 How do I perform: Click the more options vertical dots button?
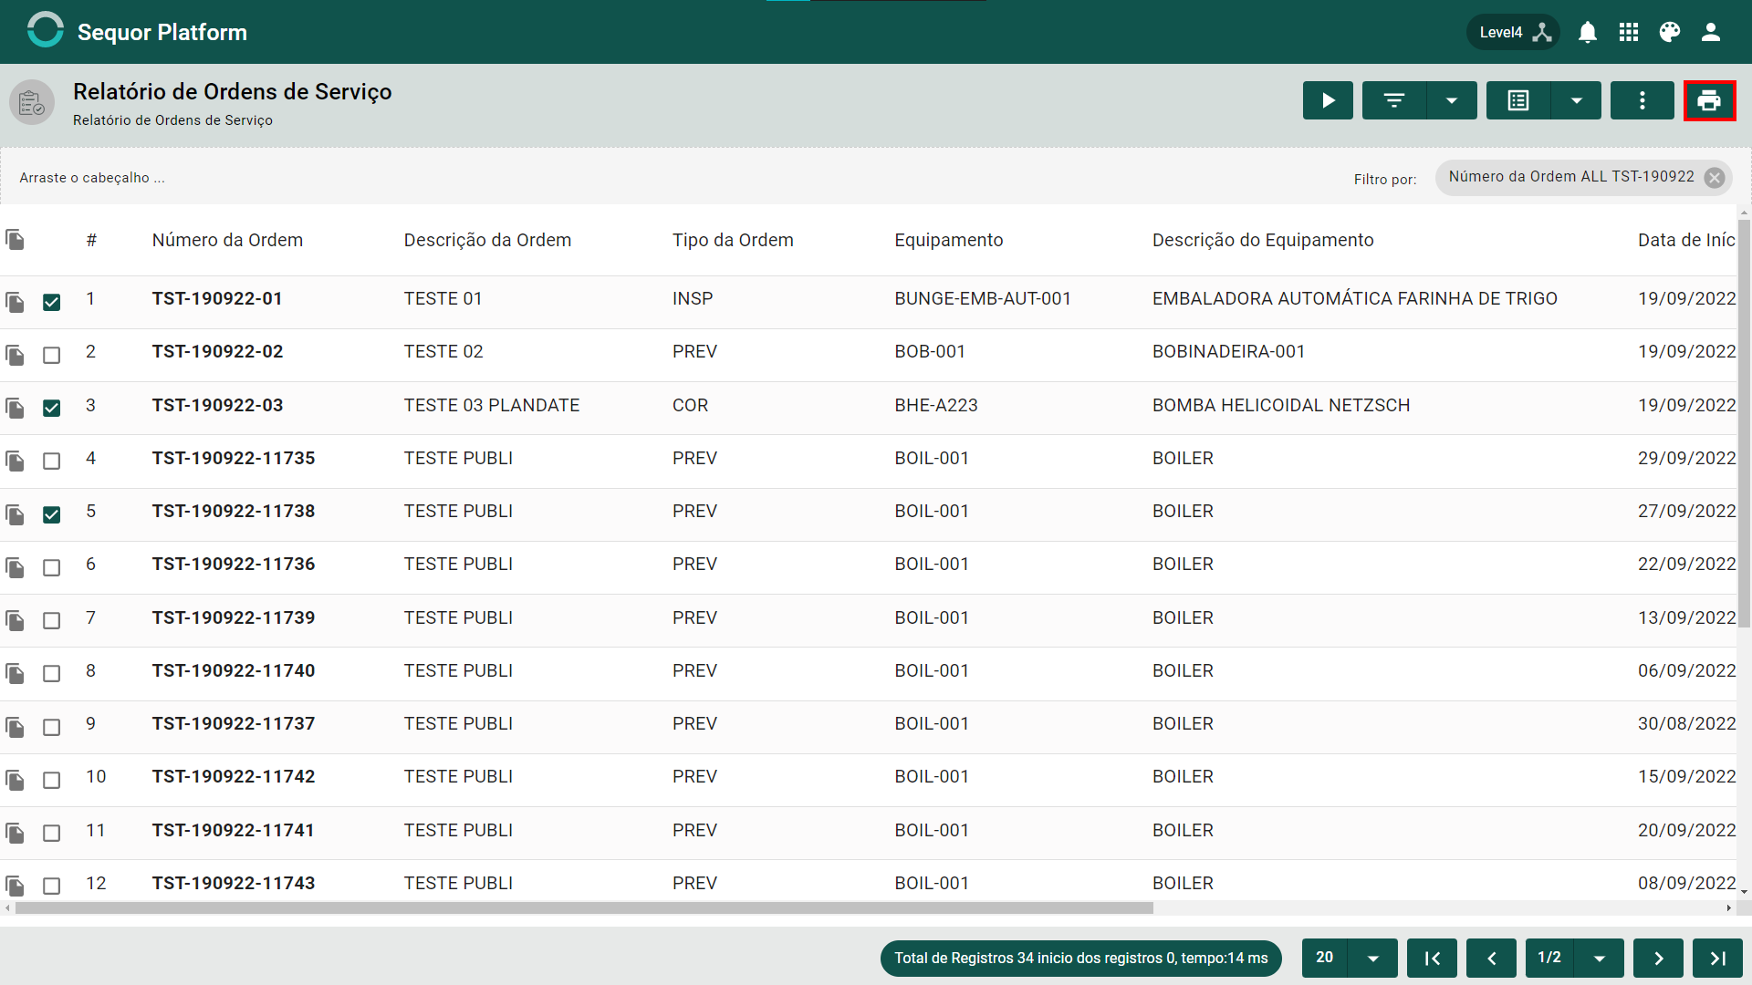[x=1642, y=100]
